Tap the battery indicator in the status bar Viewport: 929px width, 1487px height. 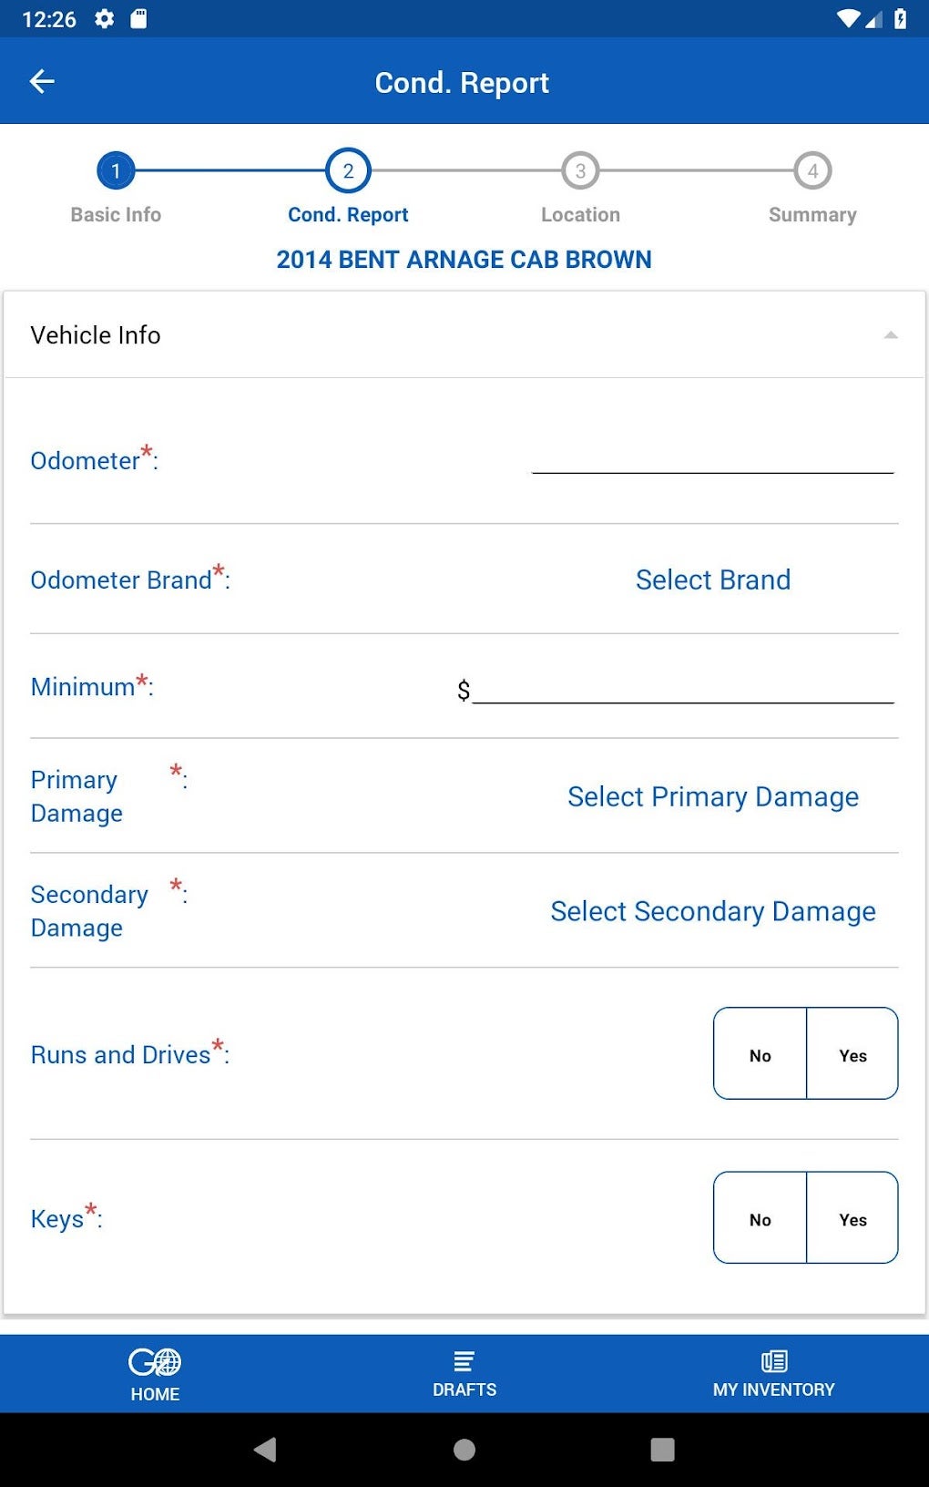pos(902,17)
